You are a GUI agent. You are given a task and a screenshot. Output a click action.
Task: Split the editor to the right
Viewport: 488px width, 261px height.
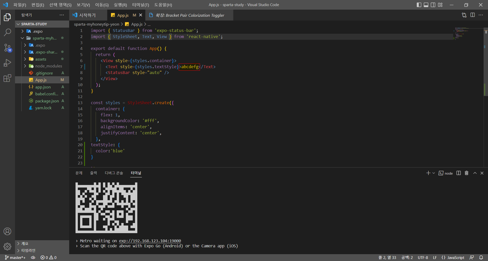(472, 15)
